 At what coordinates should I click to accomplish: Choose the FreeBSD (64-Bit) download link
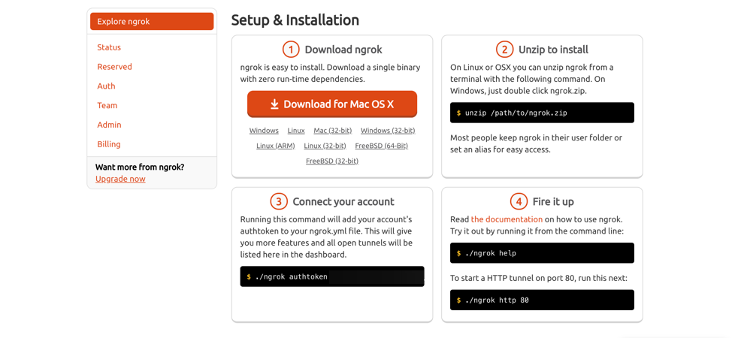(x=381, y=146)
